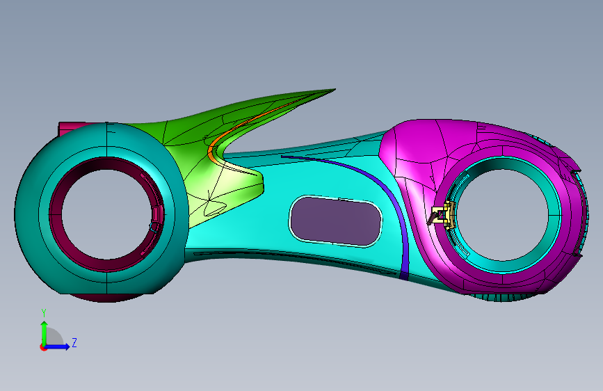Select the teal rear tire surface
The image size is (603, 391).
click(x=27, y=216)
